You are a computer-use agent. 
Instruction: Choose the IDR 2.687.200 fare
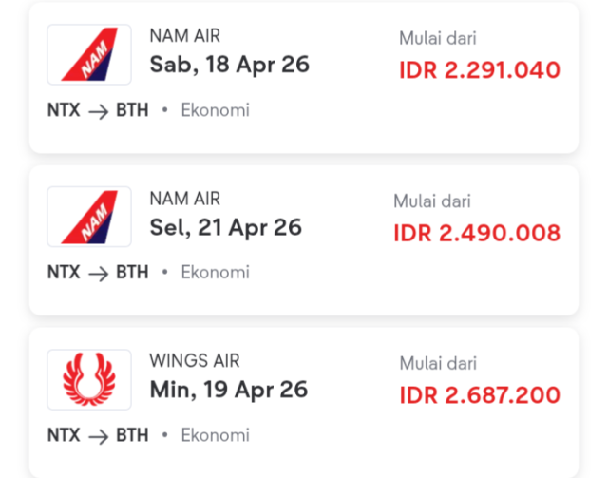480,394
